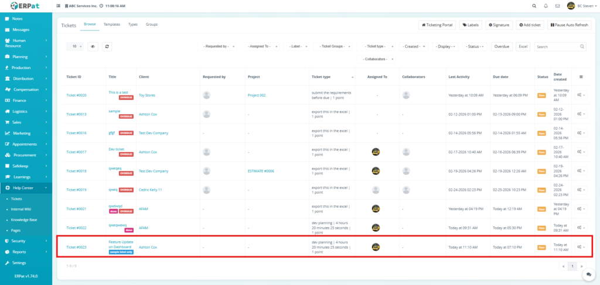Viewport: 600px width, 285px height.
Task: Click the top bar search magnifier icon
Action: tap(533, 6)
